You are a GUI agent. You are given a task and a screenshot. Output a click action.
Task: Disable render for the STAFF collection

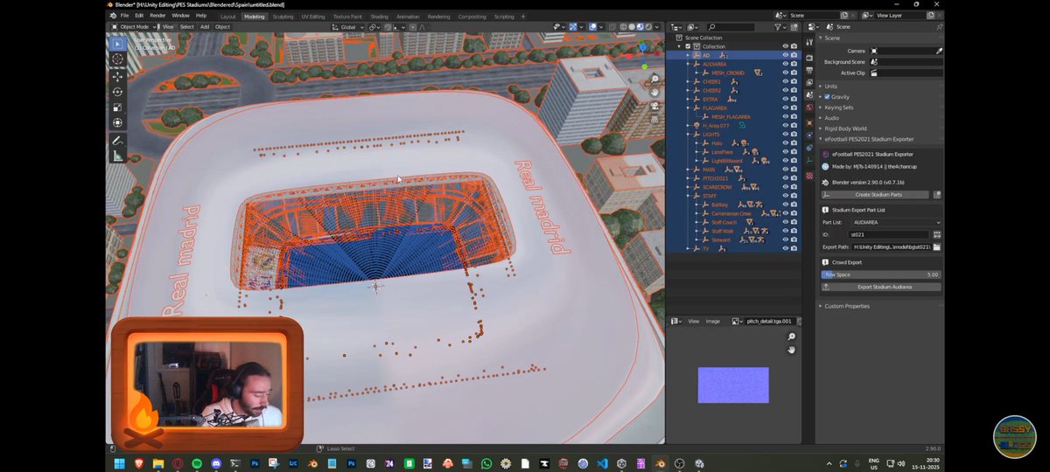[x=794, y=196]
